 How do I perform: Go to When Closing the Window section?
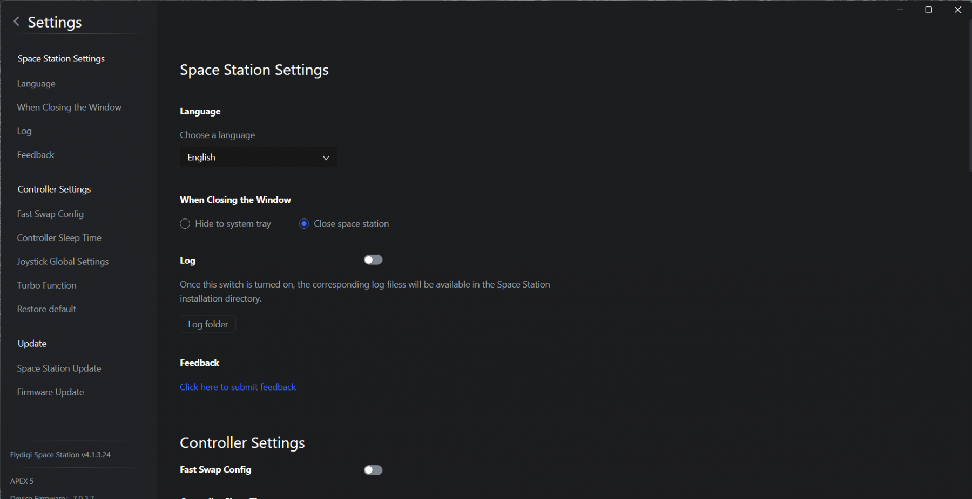(x=69, y=107)
